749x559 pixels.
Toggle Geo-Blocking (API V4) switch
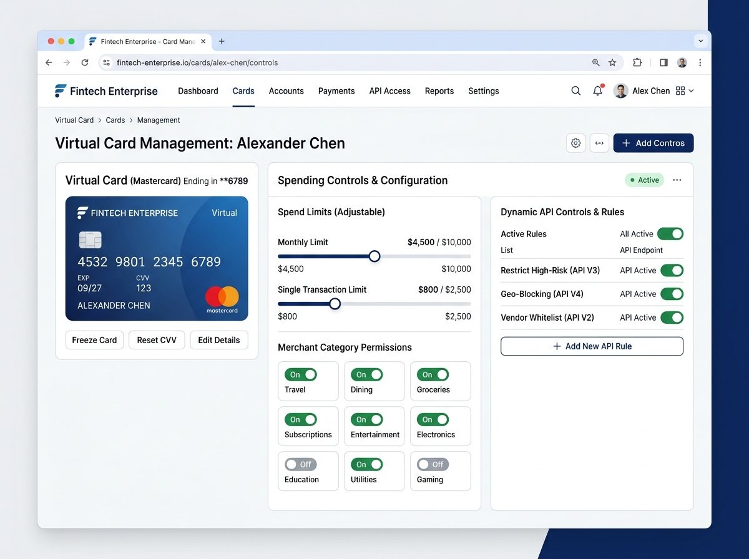coord(672,294)
